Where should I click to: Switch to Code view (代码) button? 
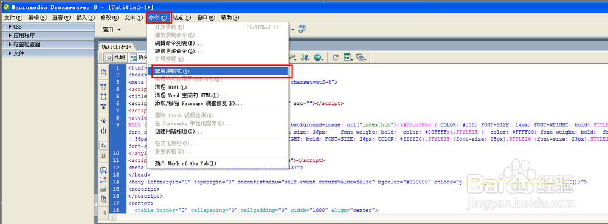tap(116, 58)
